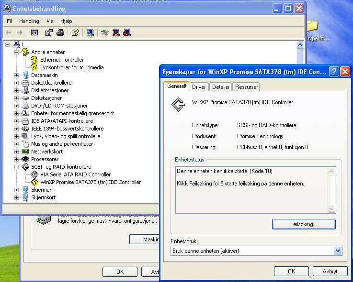Open the Hjelp menu
This screenshot has width=353, height=282.
tap(66, 21)
